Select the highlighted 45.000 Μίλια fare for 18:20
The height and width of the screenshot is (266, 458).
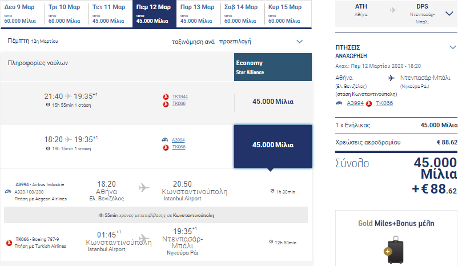pos(273,145)
